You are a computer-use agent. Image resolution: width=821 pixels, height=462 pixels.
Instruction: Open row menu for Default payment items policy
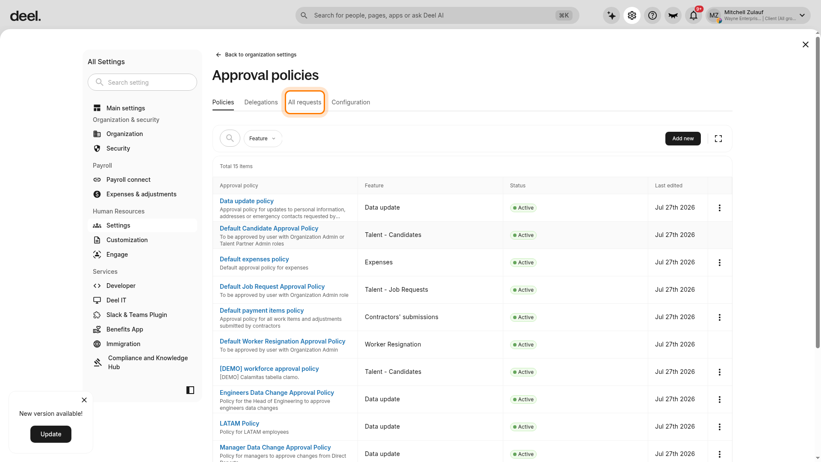(x=720, y=317)
